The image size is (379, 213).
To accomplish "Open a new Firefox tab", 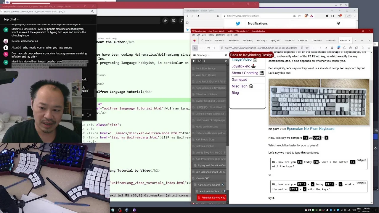I will 362,40.
